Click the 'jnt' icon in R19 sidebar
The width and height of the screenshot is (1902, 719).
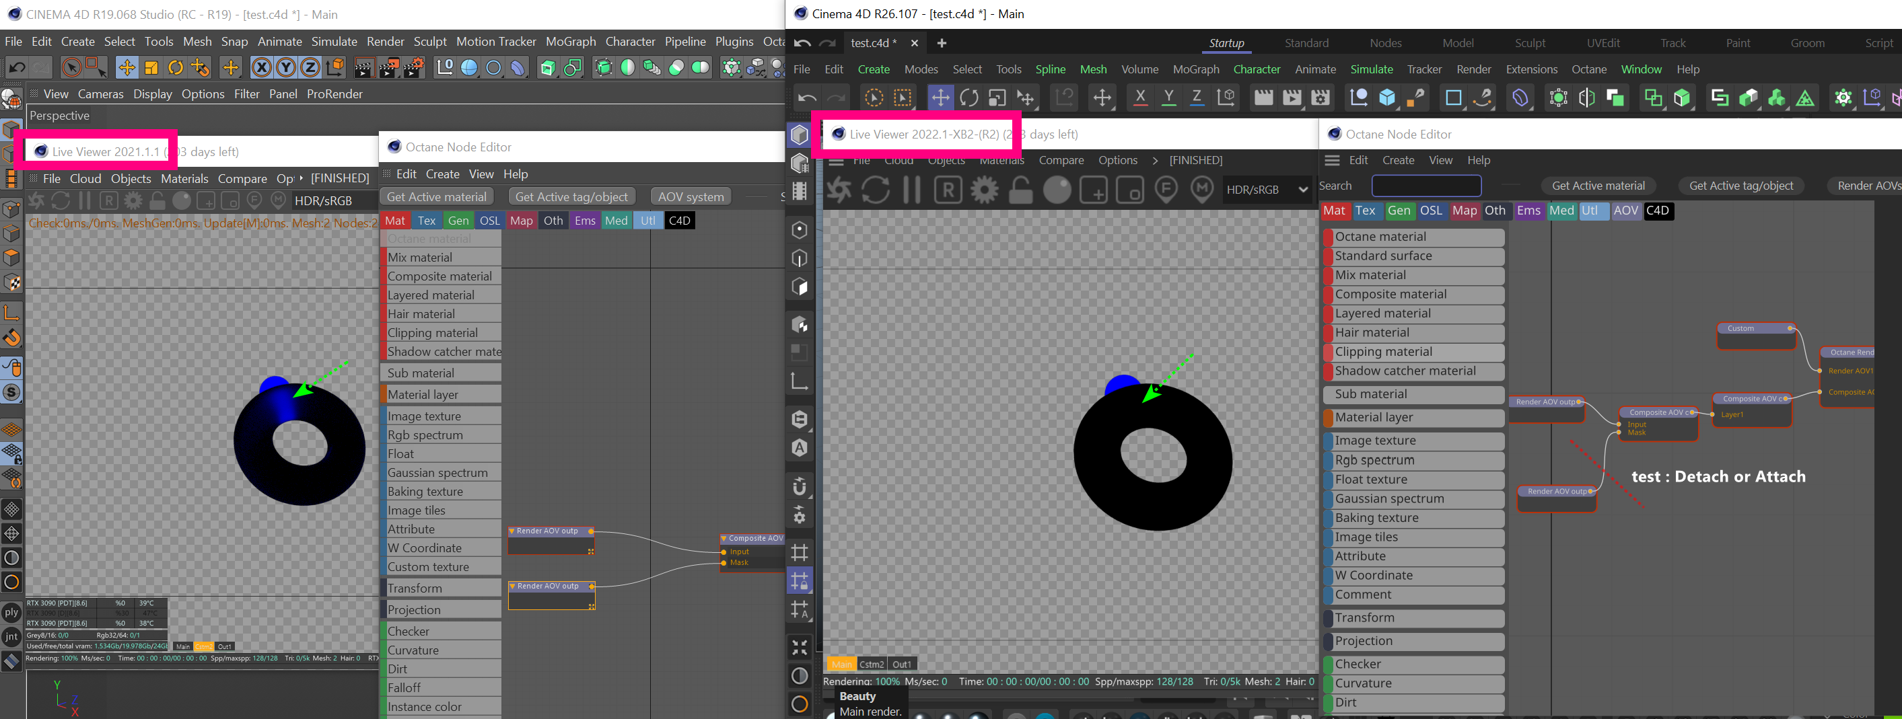(x=12, y=636)
